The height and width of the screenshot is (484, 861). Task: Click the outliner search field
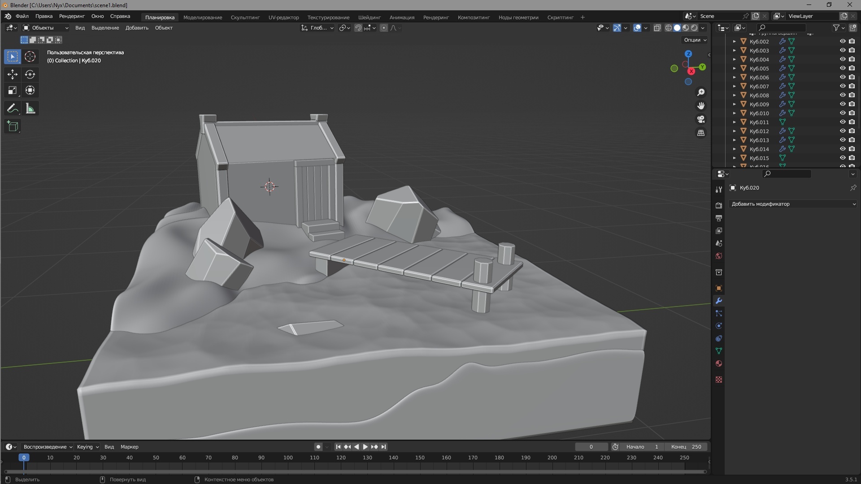click(x=781, y=28)
